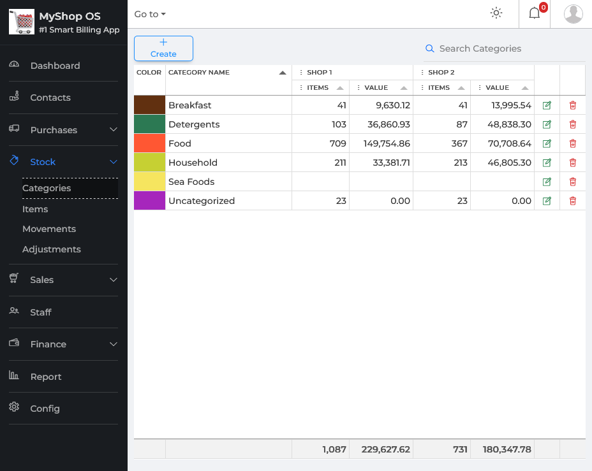
Task: Open the notifications bell
Action: point(535,13)
